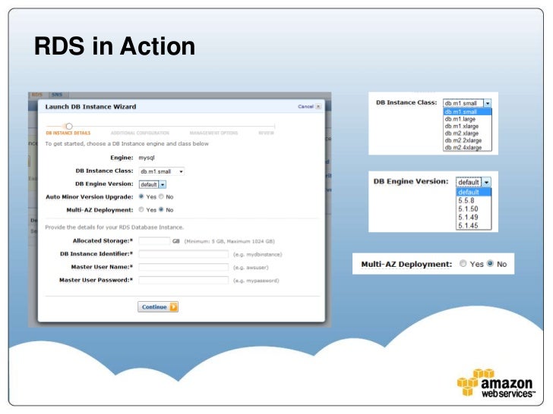Click the enlarged DB Engine Version dropdown arrow
This screenshot has width=553, height=414.
[x=486, y=182]
